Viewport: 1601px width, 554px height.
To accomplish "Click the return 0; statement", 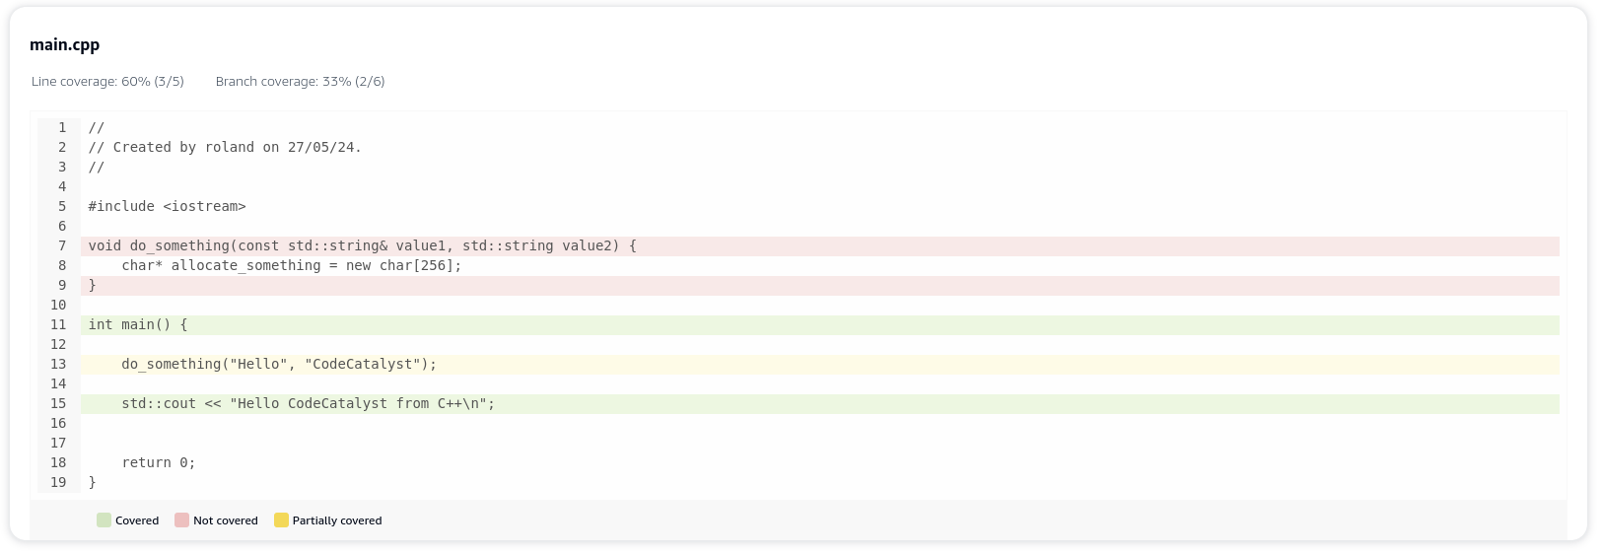I will coord(158,463).
